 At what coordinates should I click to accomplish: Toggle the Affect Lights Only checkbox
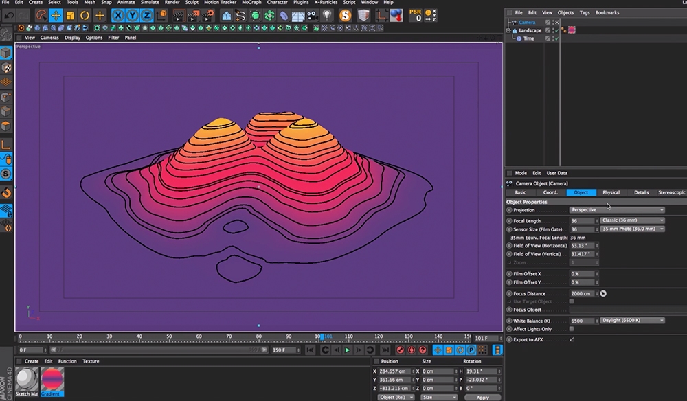[571, 328]
